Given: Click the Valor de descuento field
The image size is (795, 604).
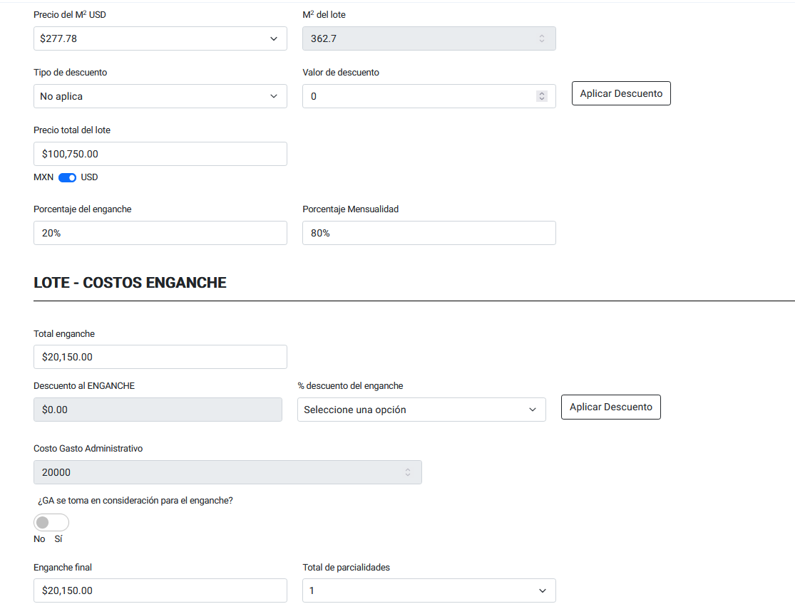Looking at the screenshot, I should [417, 96].
